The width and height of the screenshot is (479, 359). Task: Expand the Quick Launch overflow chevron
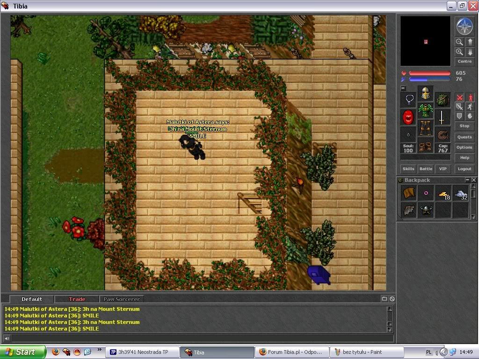tap(99, 350)
